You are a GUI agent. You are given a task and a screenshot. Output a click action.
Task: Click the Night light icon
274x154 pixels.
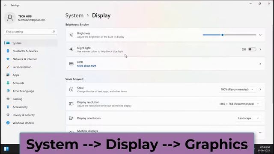(x=71, y=50)
